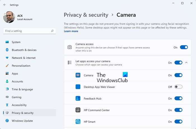The image size is (196, 129).
Task: Click the search magnifier icon
Action: coord(52,31)
